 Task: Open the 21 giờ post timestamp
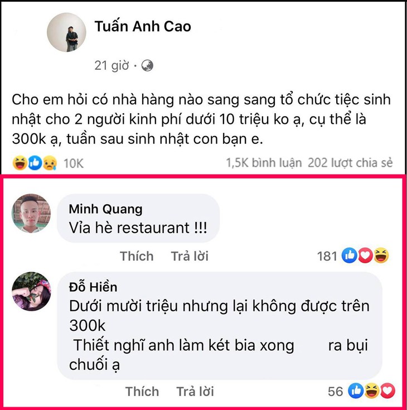[112, 66]
